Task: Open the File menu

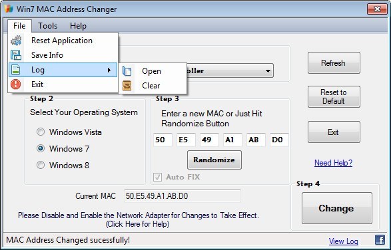Action: (x=19, y=26)
